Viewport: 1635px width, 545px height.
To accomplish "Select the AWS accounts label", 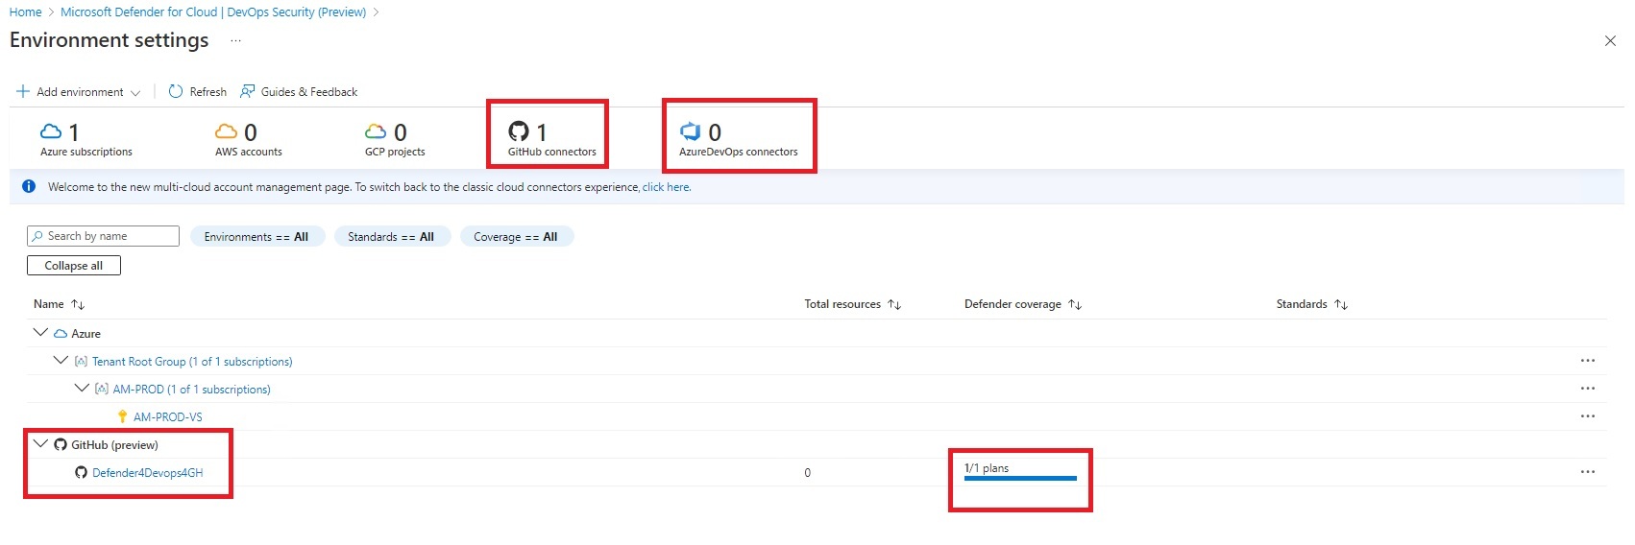I will 249,152.
